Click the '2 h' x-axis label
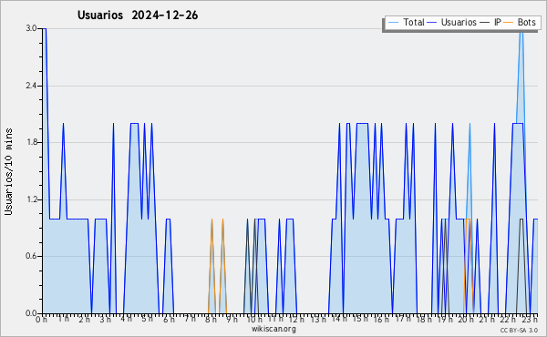The image size is (547, 337). (84, 319)
